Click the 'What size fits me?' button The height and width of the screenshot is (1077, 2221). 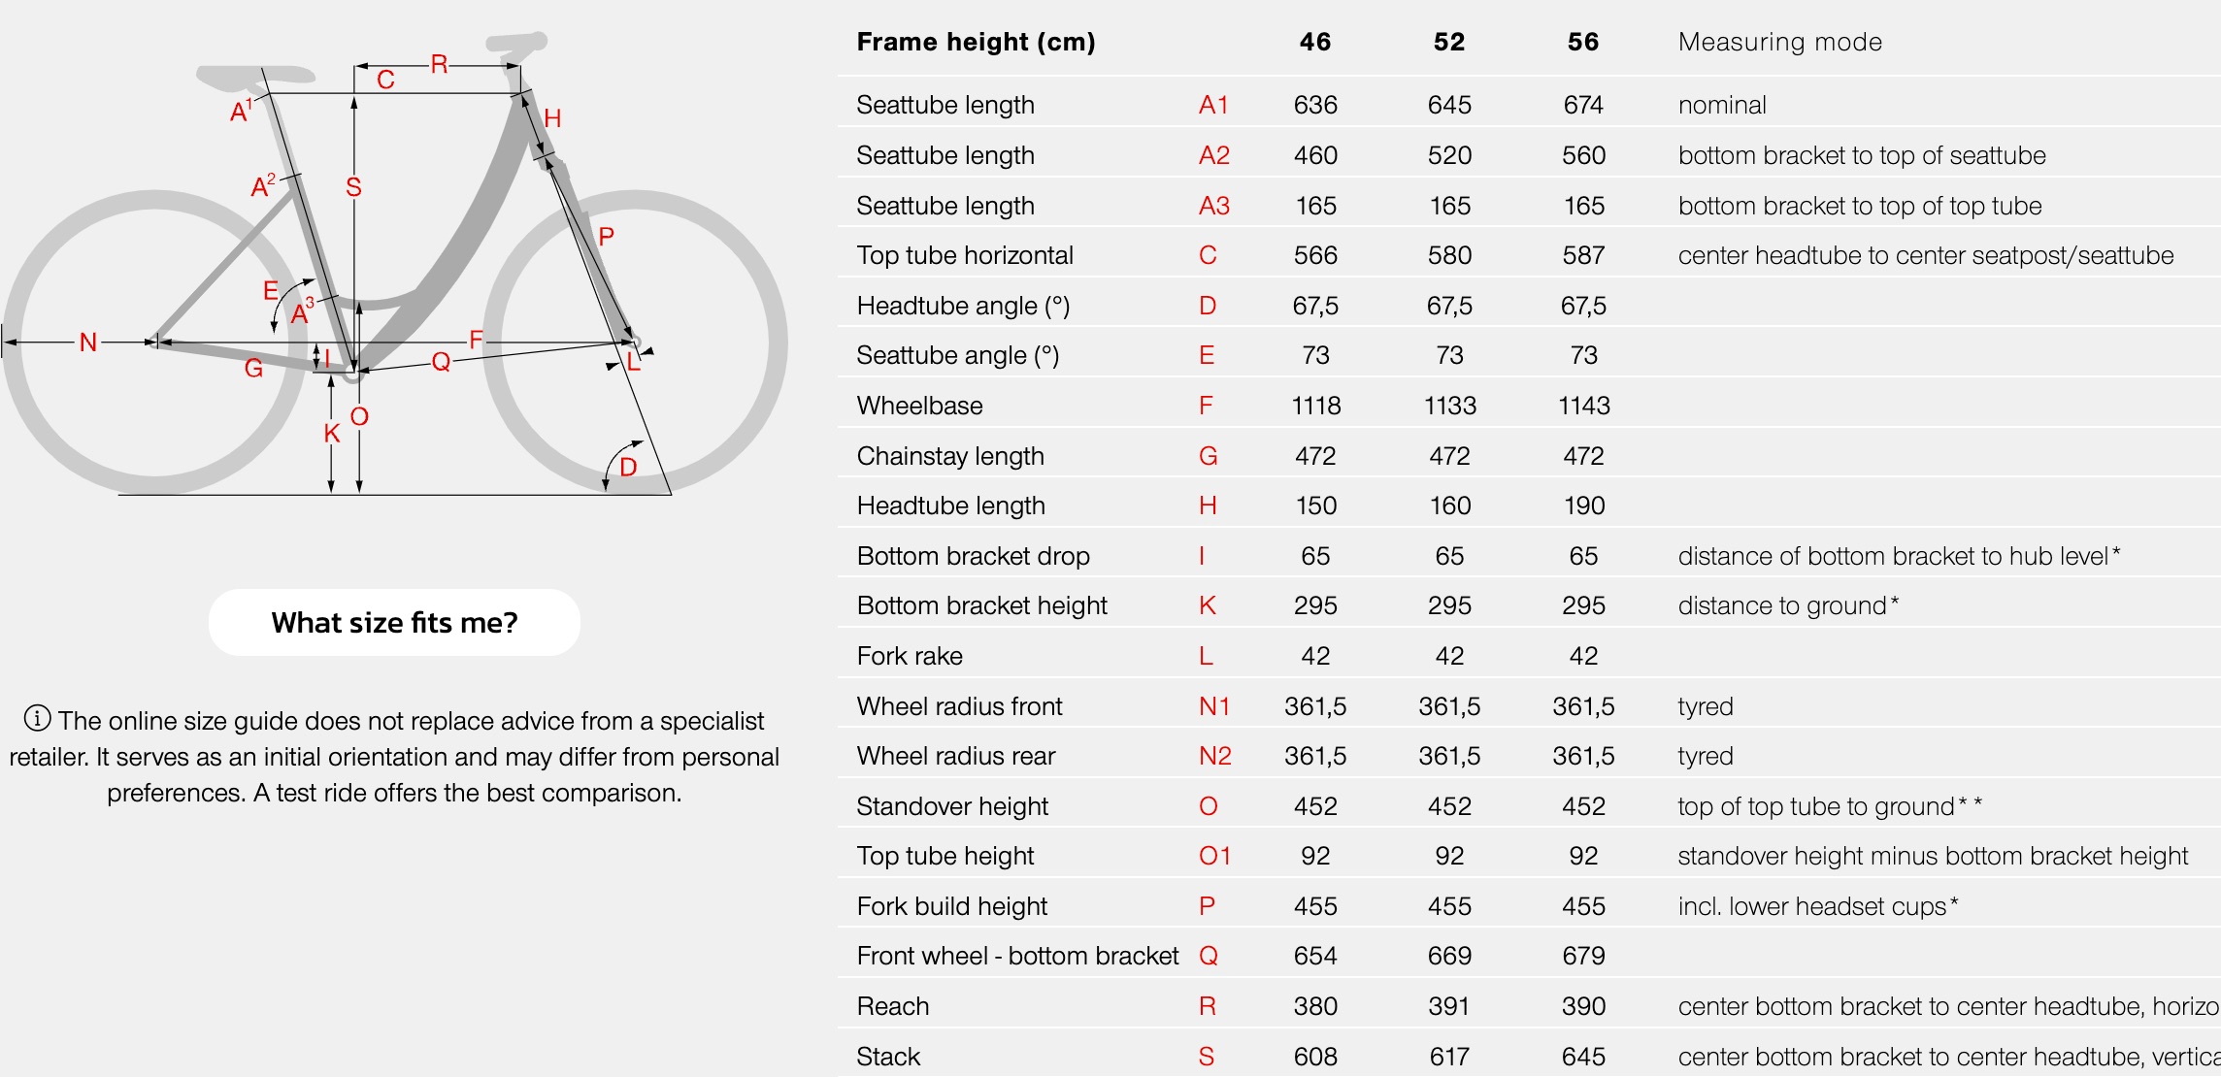point(394,622)
